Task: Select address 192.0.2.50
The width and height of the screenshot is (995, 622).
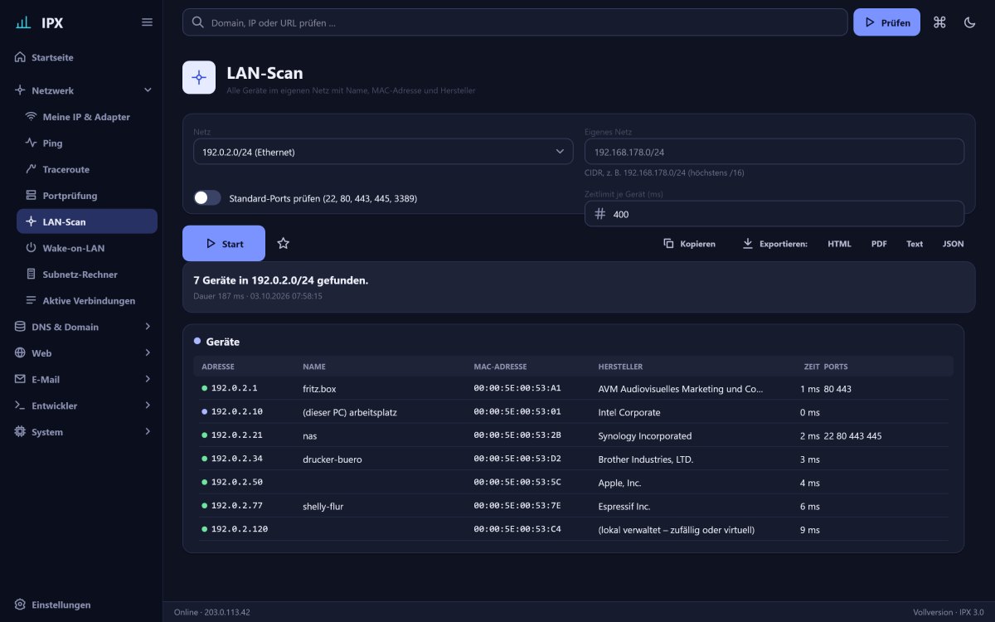Action: pos(237,483)
